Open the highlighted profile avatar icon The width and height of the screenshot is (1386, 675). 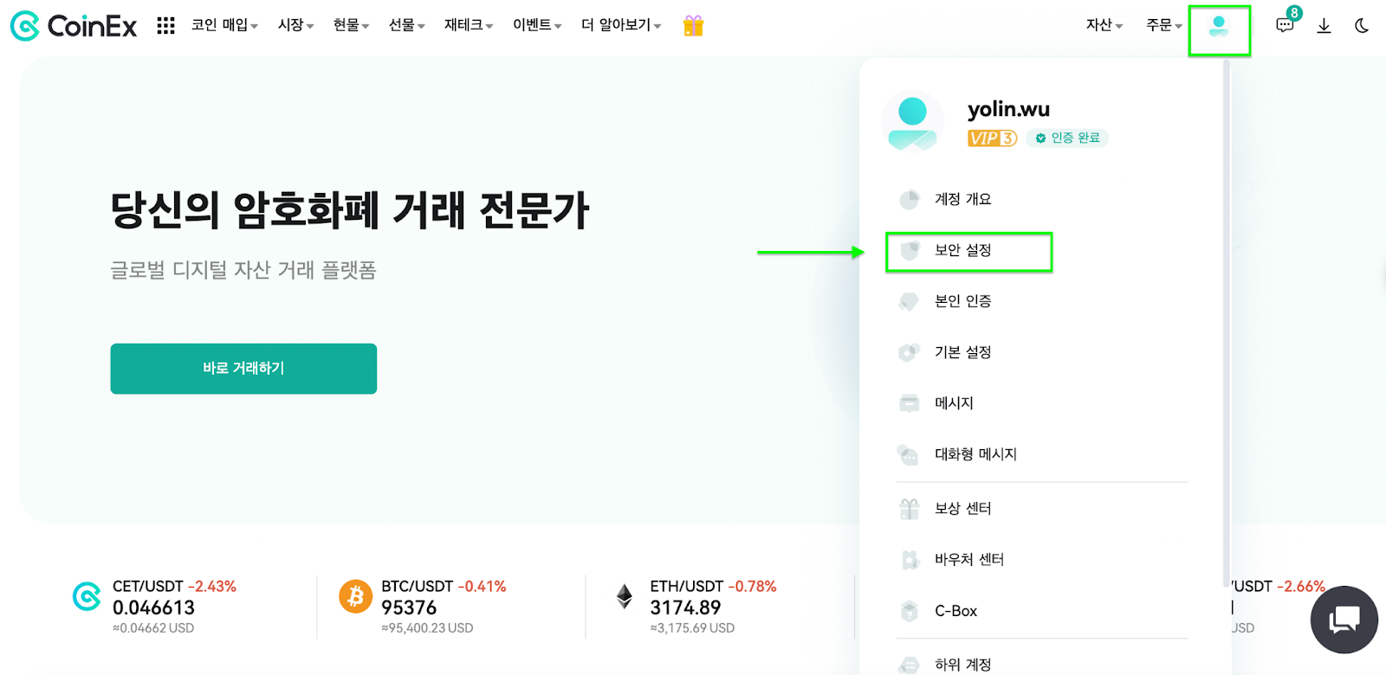(x=1220, y=27)
